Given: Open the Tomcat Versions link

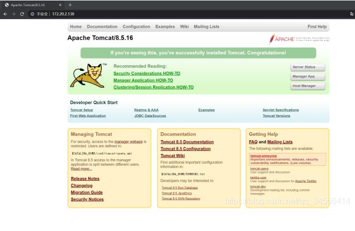Looking at the screenshot, I should tap(276, 115).
